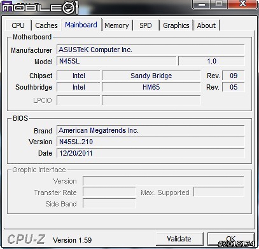The height and width of the screenshot is (249, 259).
Task: Switch to the CPU tab
Action: pyautogui.click(x=18, y=25)
